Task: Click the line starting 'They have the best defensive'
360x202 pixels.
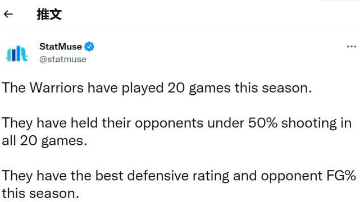Action: coord(179,176)
